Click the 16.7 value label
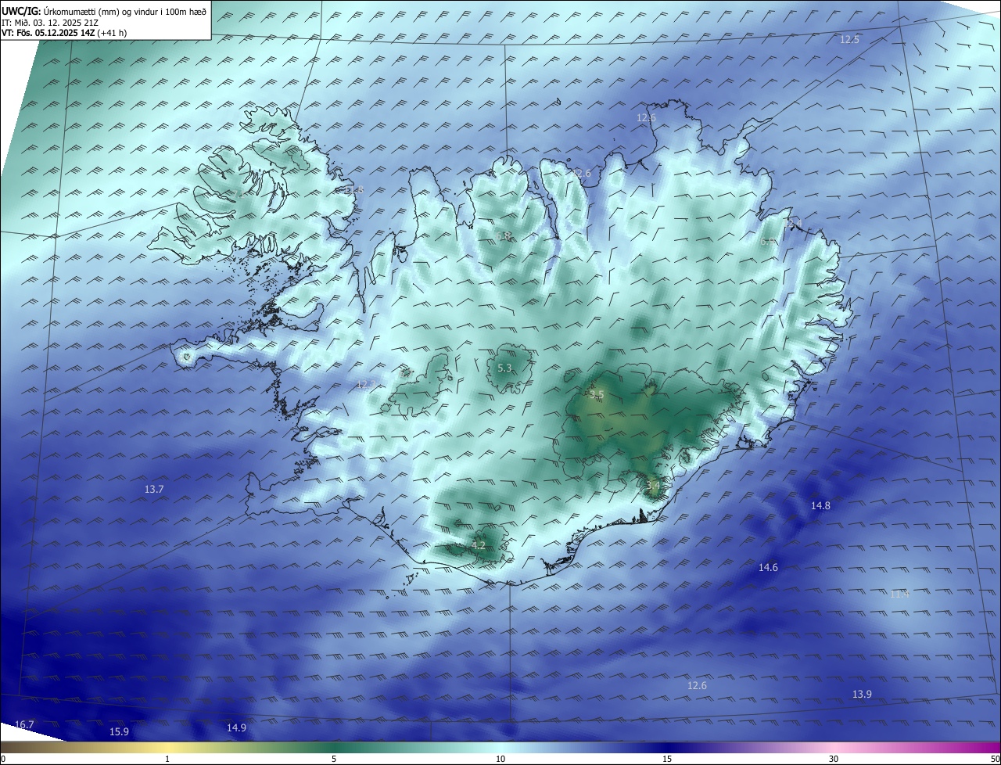Viewport: 1001px width, 765px height. 24,724
